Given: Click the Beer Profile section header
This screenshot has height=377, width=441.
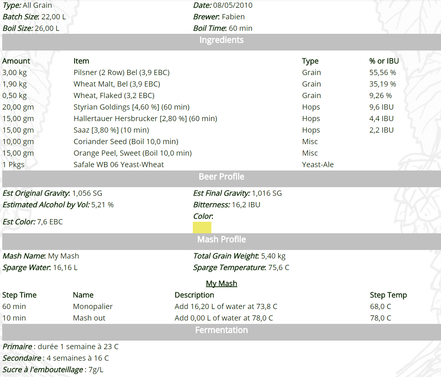Looking at the screenshot, I should pyautogui.click(x=221, y=176).
